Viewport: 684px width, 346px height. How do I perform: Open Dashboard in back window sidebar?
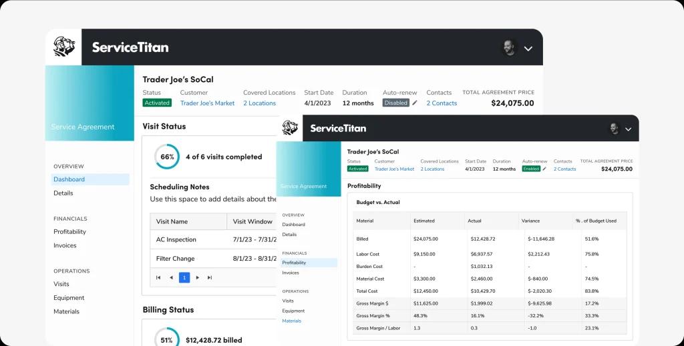tap(90, 179)
